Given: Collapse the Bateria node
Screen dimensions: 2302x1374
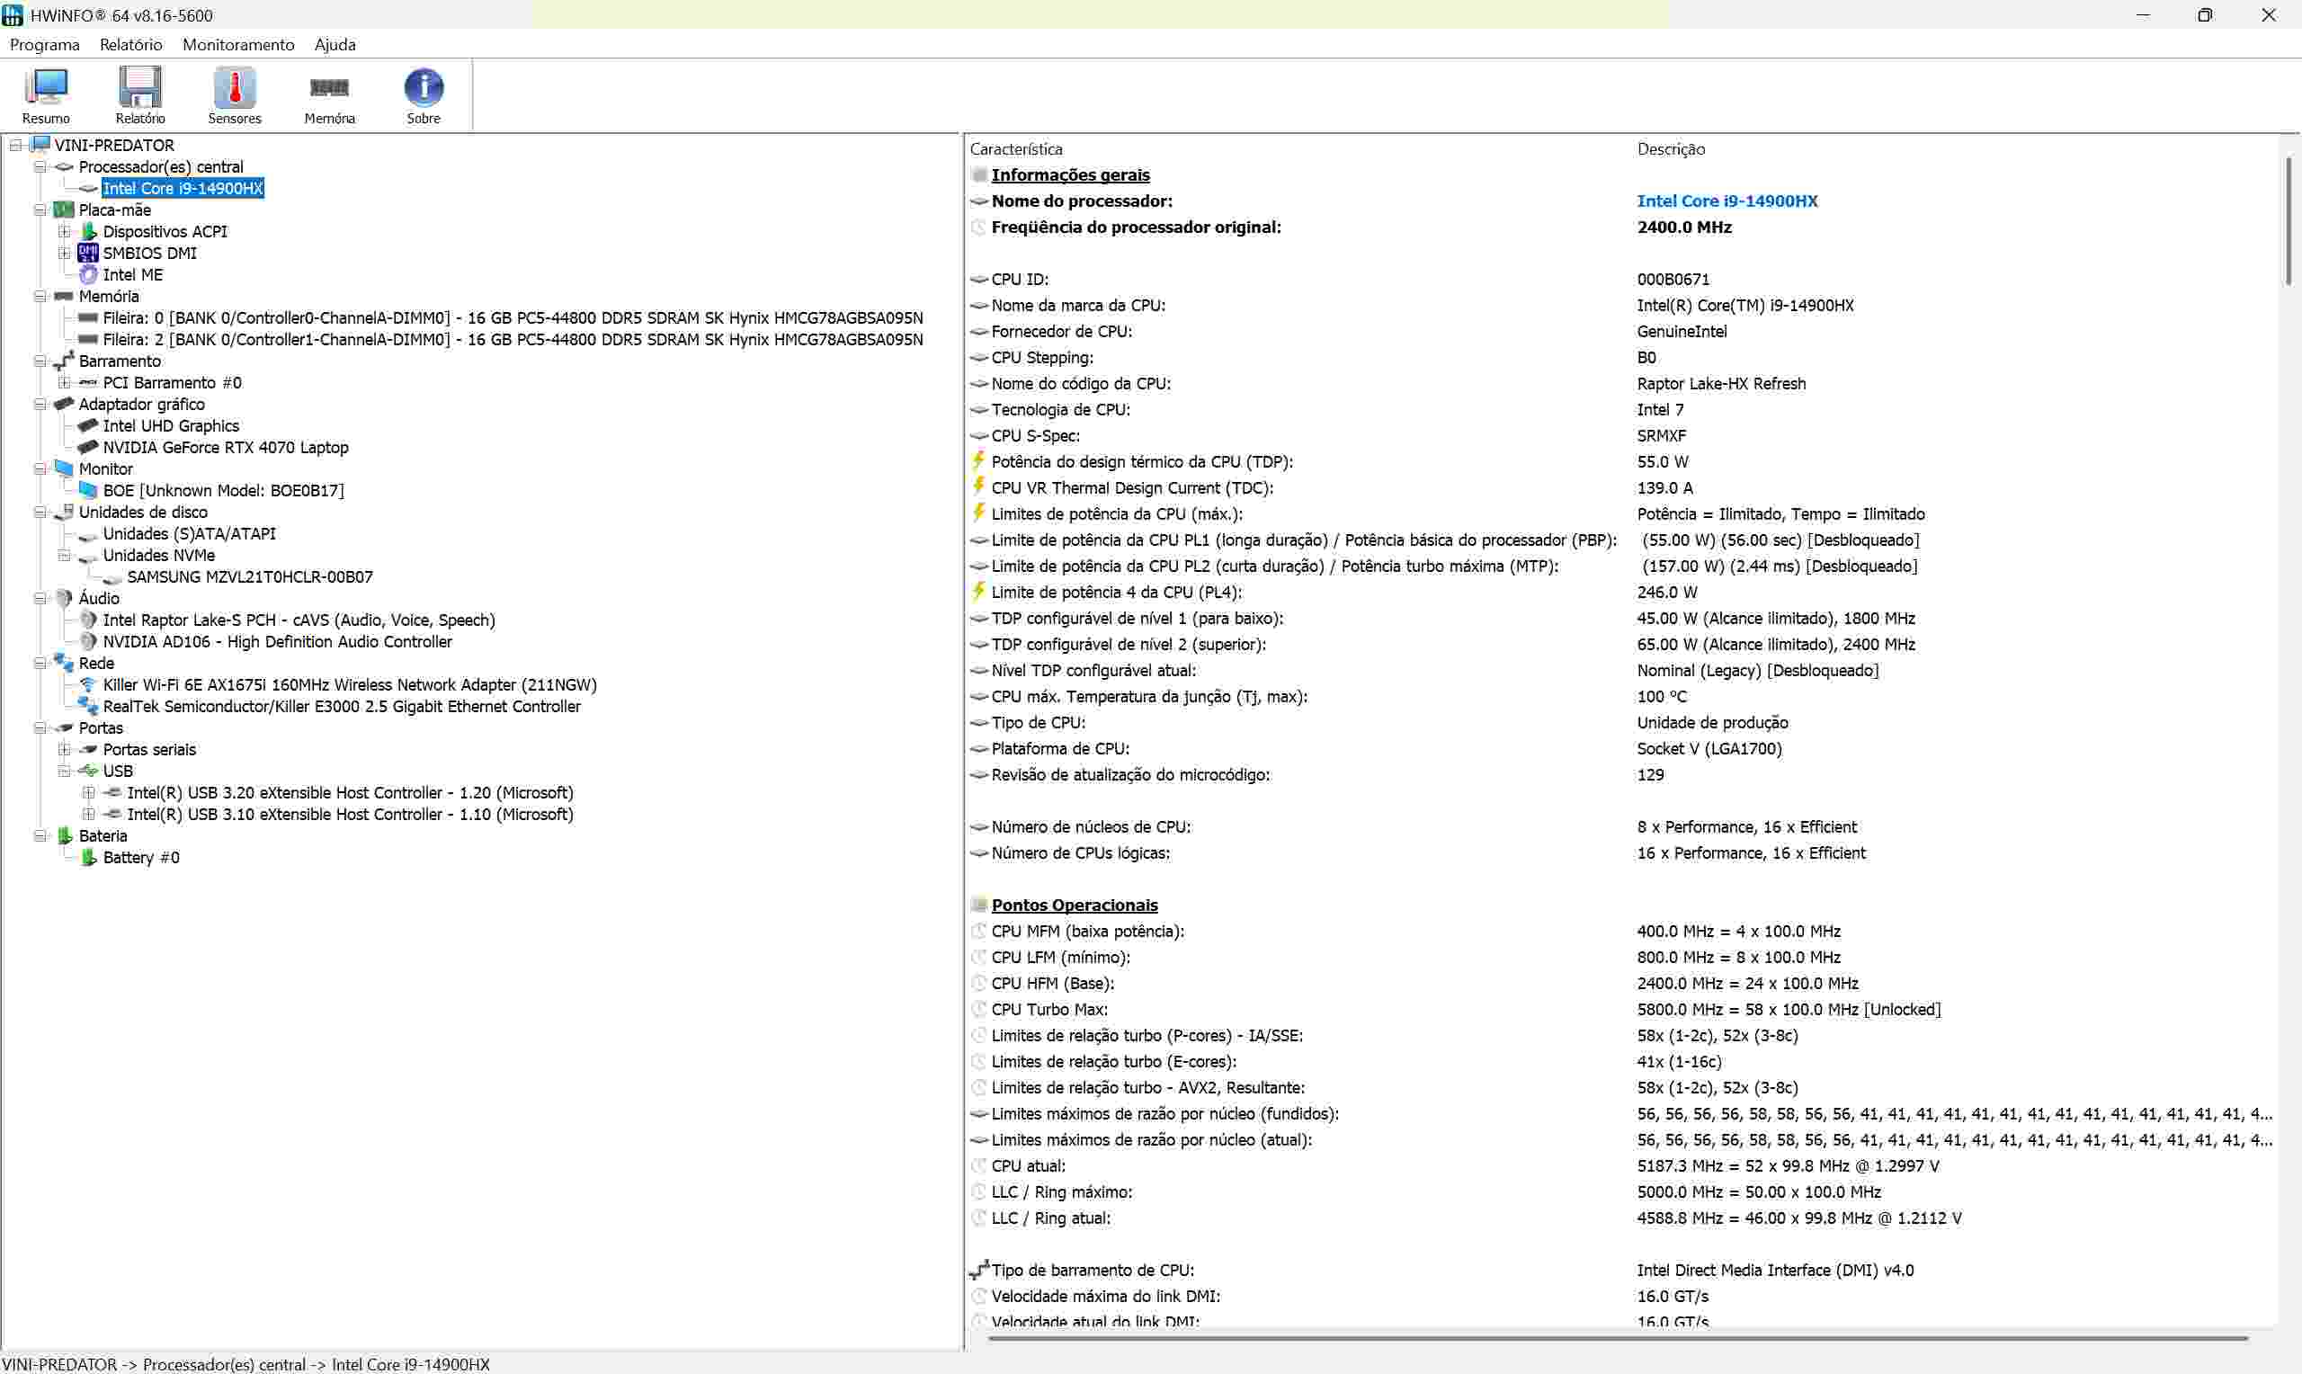Looking at the screenshot, I should [x=40, y=835].
